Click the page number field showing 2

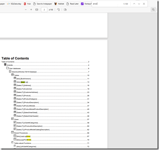click(44, 10)
